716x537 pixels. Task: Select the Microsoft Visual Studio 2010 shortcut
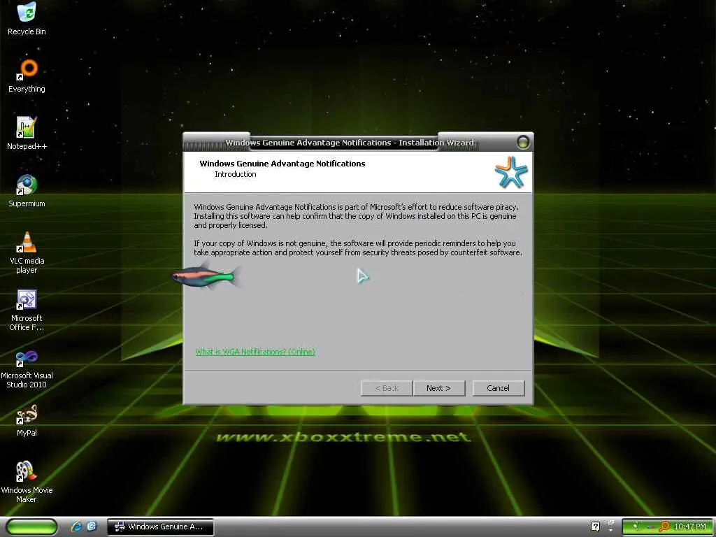point(27,368)
